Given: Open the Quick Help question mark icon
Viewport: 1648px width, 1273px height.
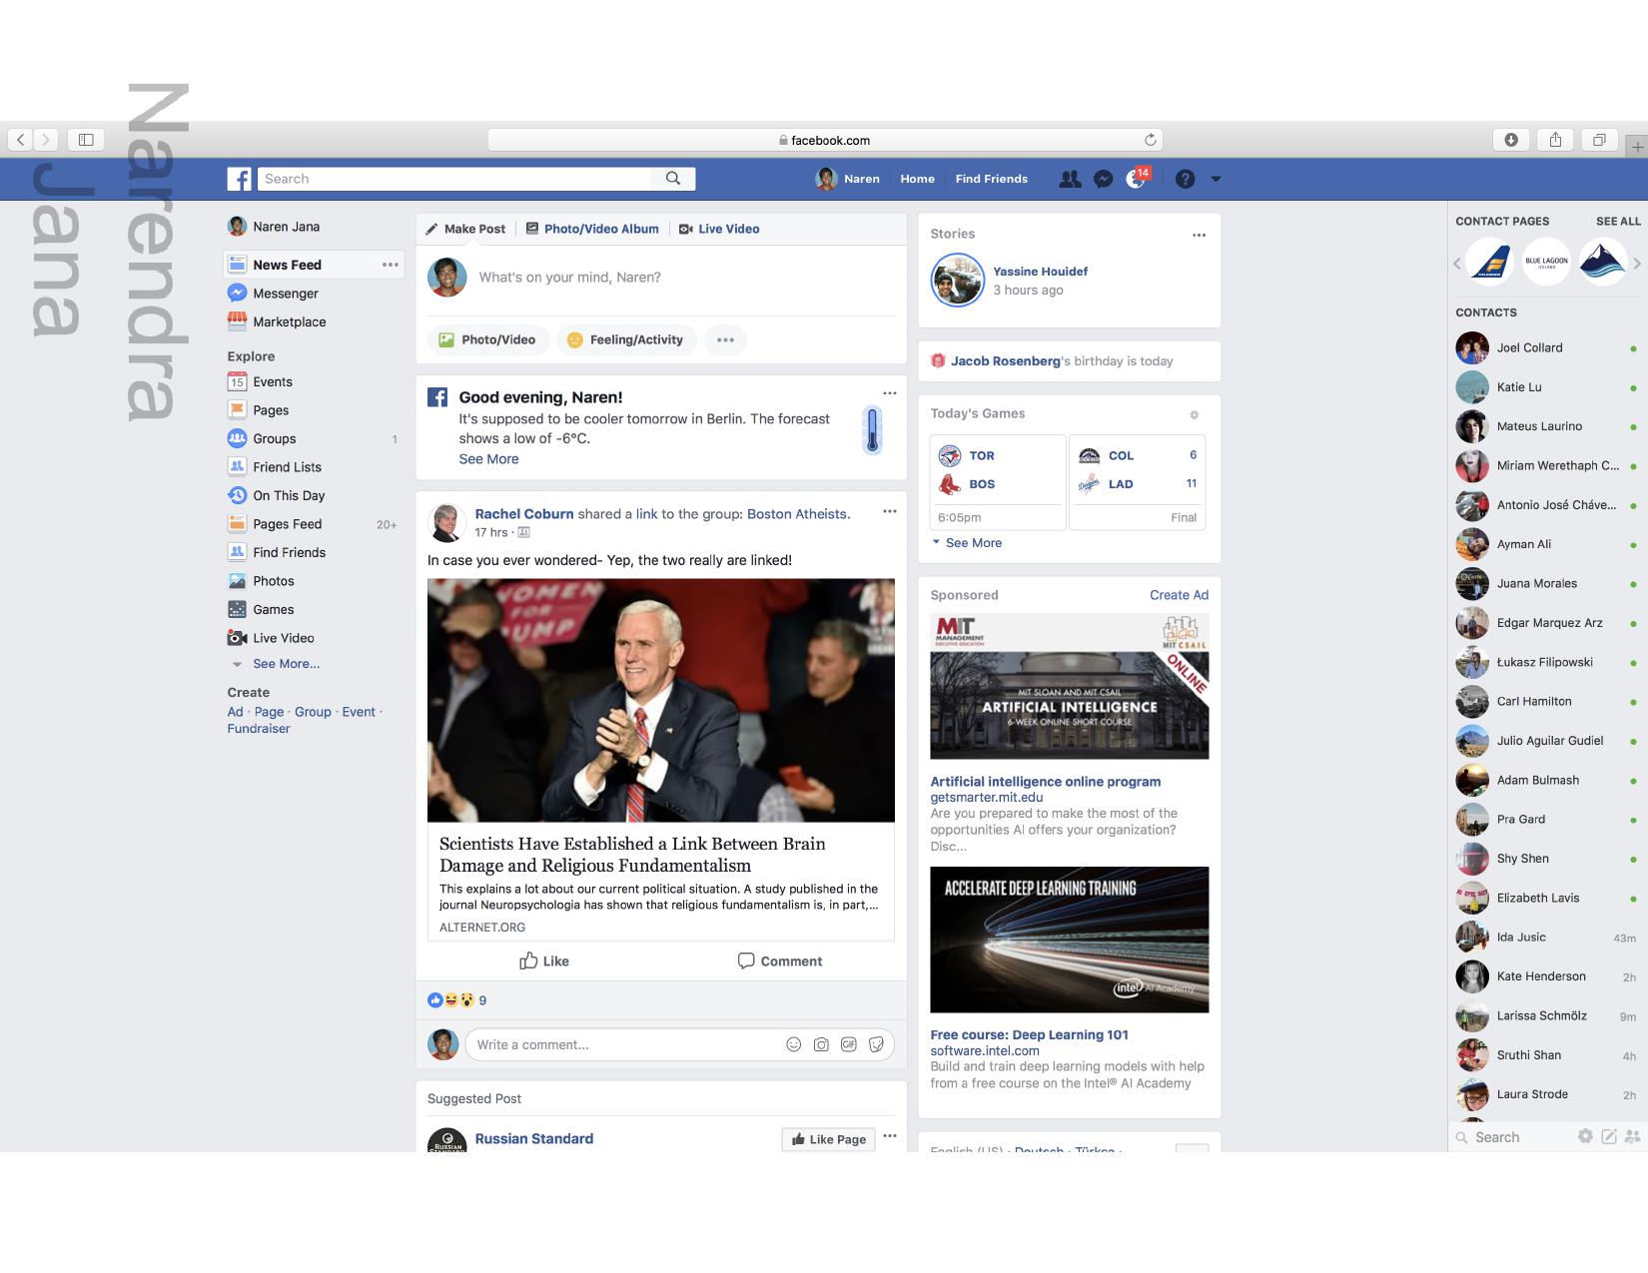Looking at the screenshot, I should click(1185, 179).
